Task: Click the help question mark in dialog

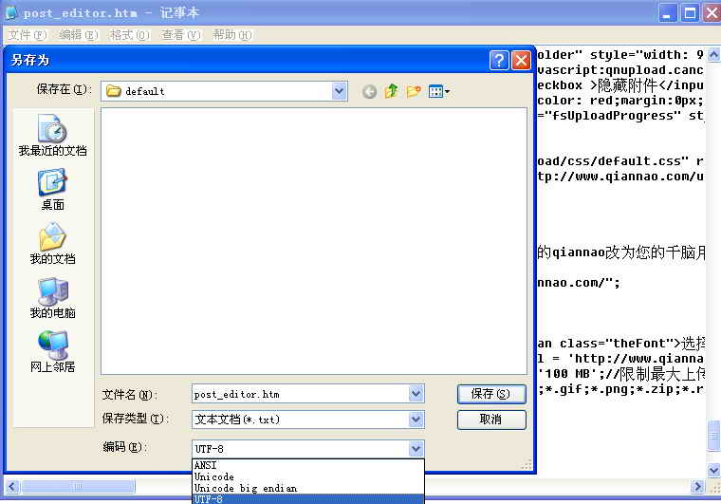Action: [x=499, y=60]
